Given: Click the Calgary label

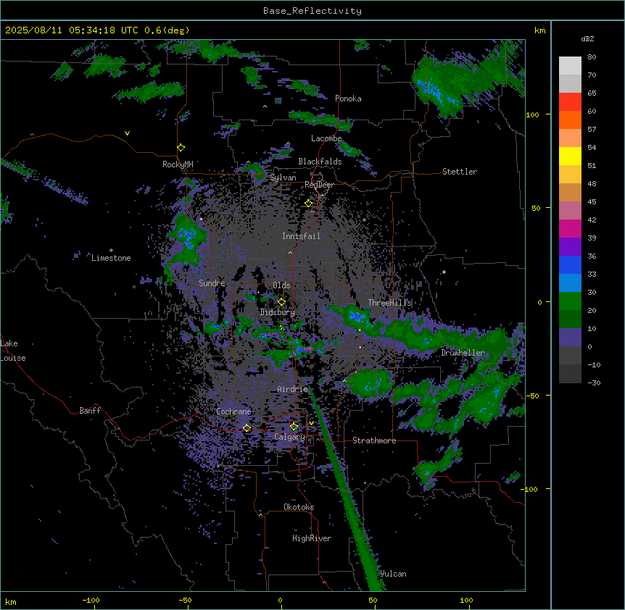Looking at the screenshot, I should (x=289, y=437).
